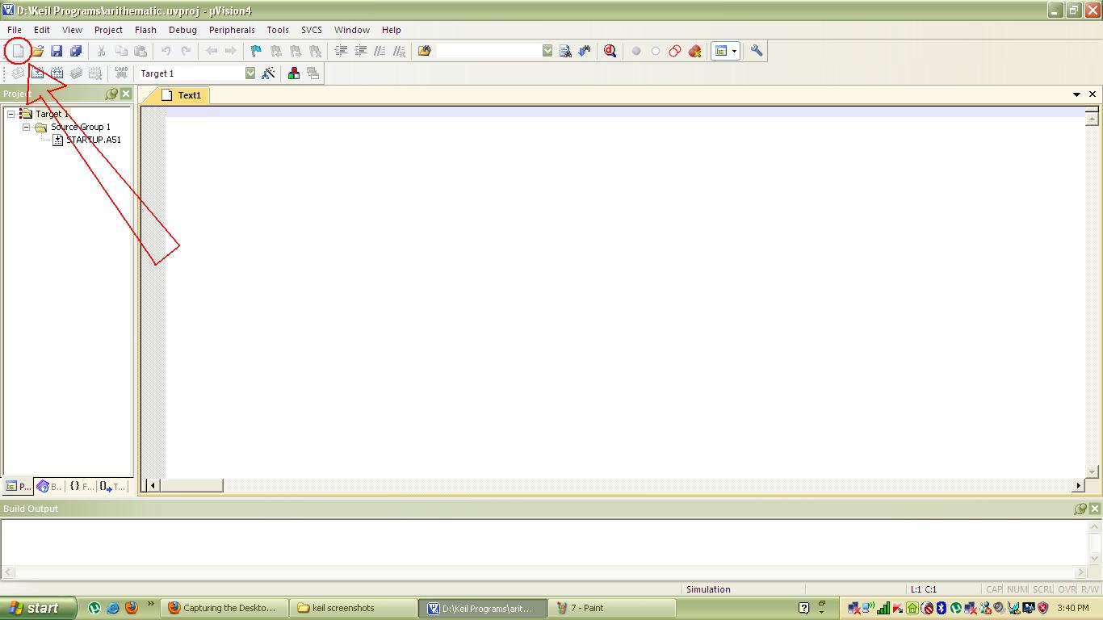Open the Debug menu
Viewport: 1103px width, 620px height.
[x=182, y=30]
